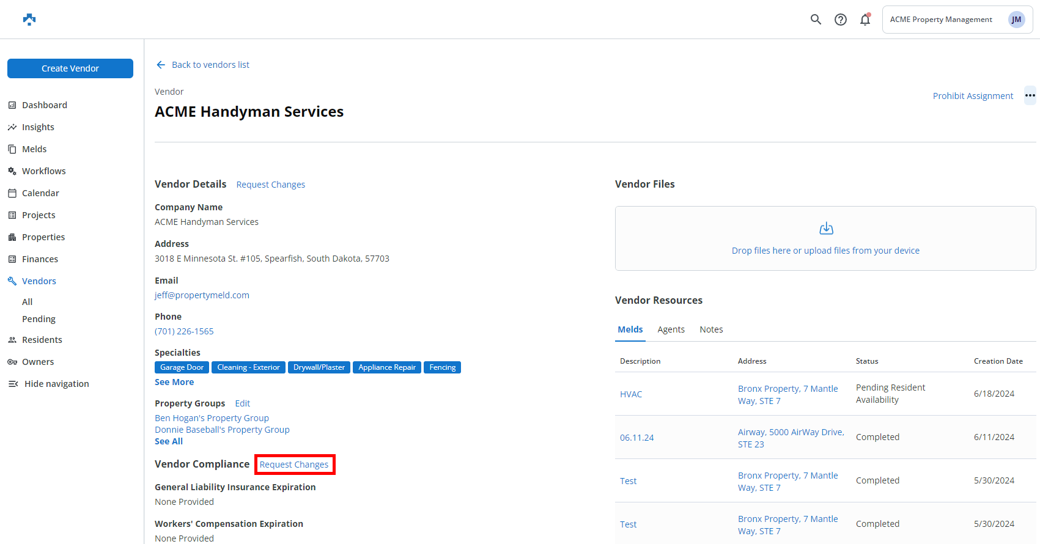Expand specialties with See More
1040x544 pixels.
coord(174,382)
